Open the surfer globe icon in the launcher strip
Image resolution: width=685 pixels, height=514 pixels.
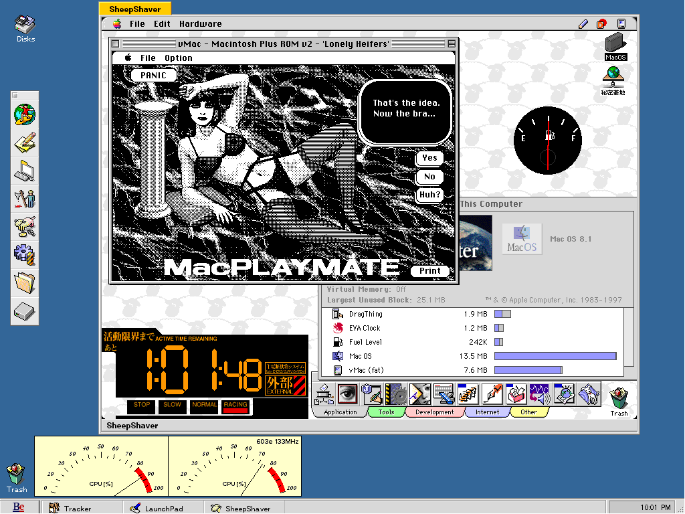(x=25, y=114)
